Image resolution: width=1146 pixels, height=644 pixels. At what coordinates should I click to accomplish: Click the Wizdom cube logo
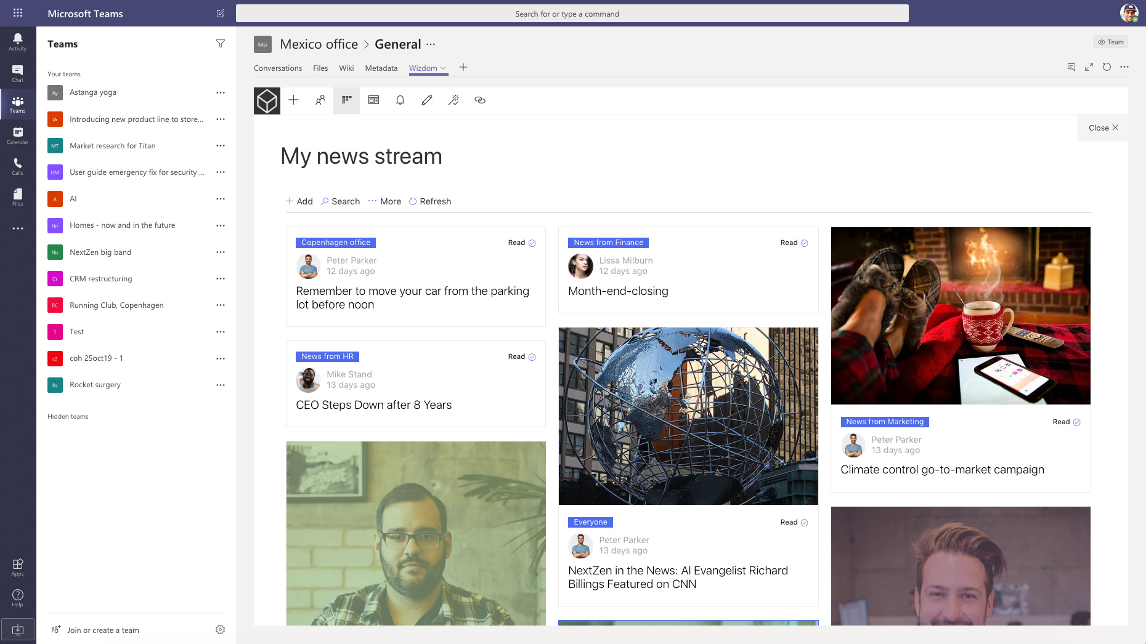tap(267, 100)
